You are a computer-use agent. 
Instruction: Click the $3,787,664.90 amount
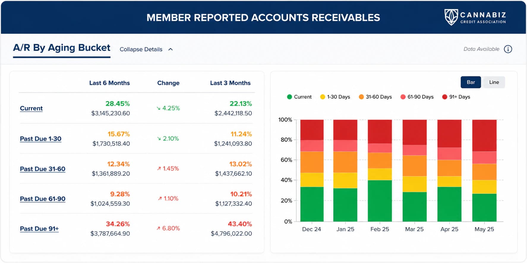point(110,234)
